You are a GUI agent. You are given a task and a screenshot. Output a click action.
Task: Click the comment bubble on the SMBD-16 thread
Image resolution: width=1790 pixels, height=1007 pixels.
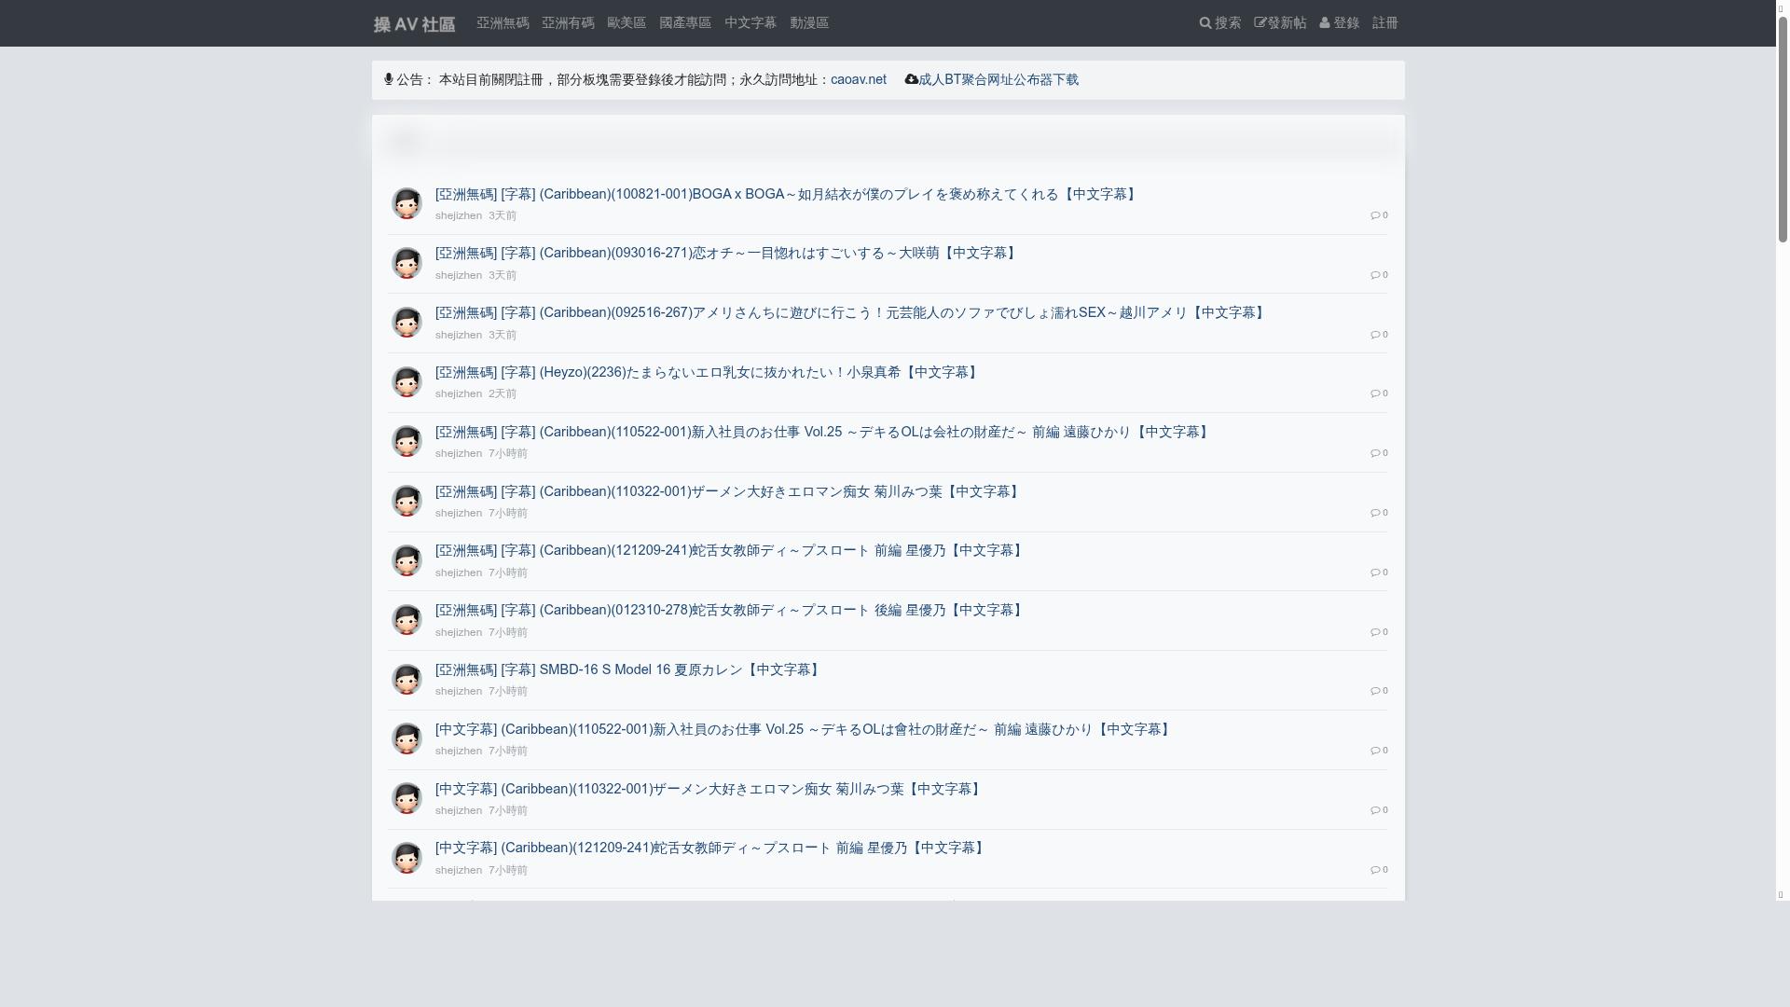(1378, 690)
